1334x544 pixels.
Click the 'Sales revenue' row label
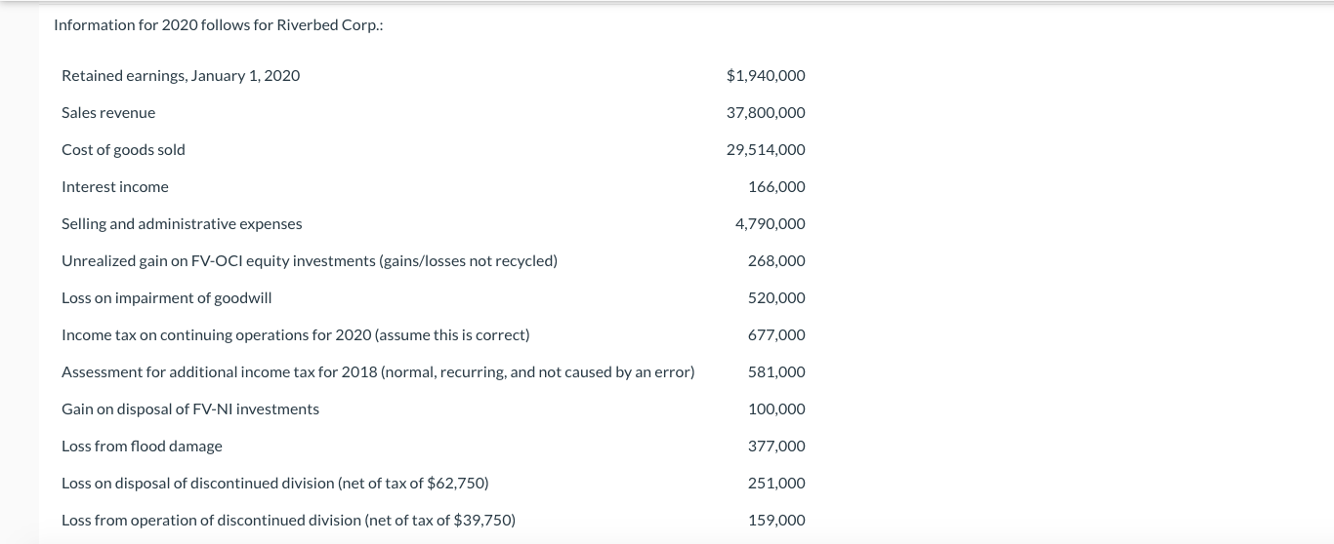point(108,113)
